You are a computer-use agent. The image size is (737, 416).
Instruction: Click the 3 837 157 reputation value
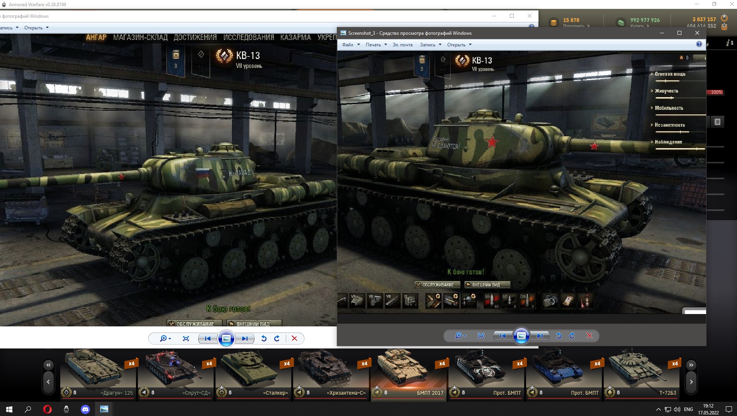pos(704,19)
